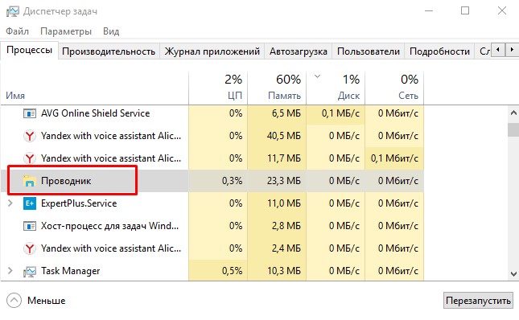Select the Хост-процесс для задач Wind... name

(110, 226)
